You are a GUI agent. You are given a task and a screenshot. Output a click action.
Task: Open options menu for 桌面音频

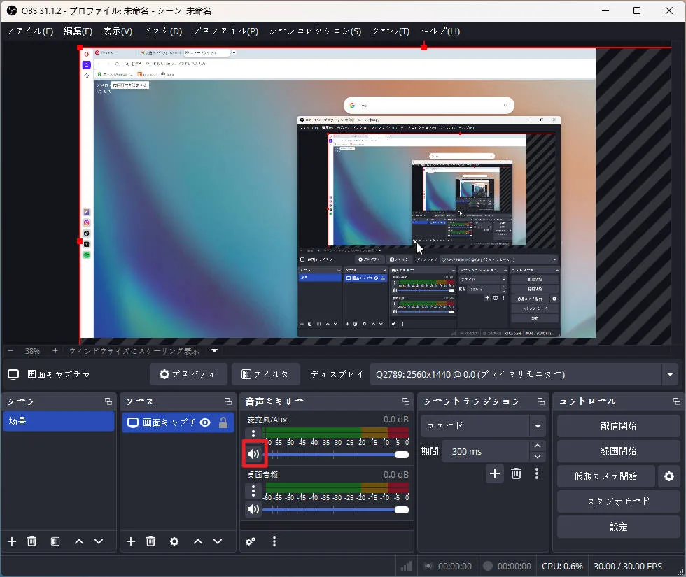[x=253, y=490]
